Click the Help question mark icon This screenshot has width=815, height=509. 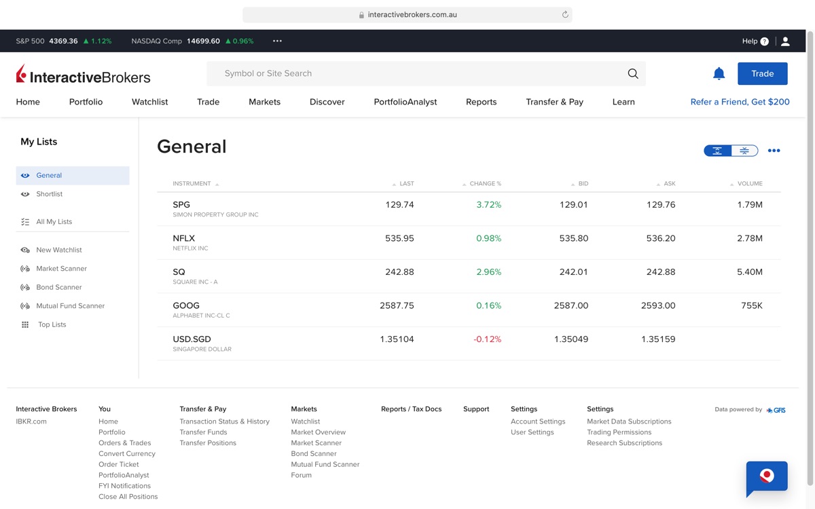764,41
